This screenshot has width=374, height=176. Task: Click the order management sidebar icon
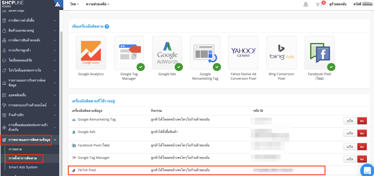[x=4, y=20]
